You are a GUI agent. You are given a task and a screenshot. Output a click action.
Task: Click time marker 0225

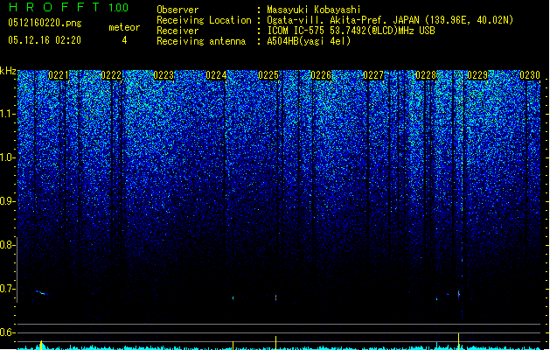(268, 75)
